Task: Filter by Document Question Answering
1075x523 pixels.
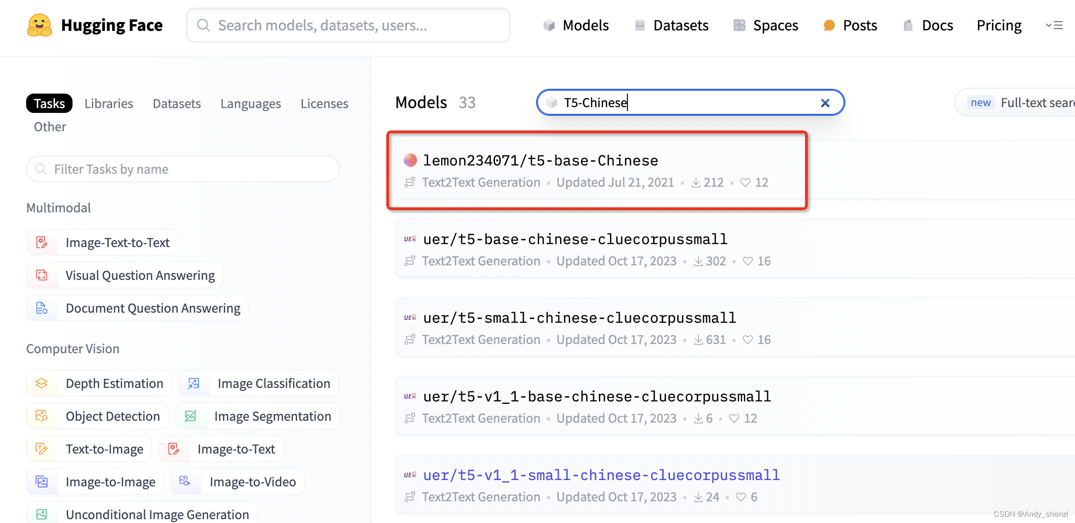Action: [137, 308]
